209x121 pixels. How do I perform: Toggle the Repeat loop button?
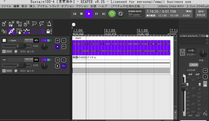(120, 14)
